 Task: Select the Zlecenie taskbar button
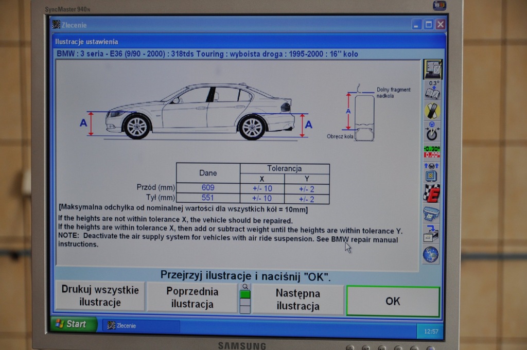click(x=140, y=325)
